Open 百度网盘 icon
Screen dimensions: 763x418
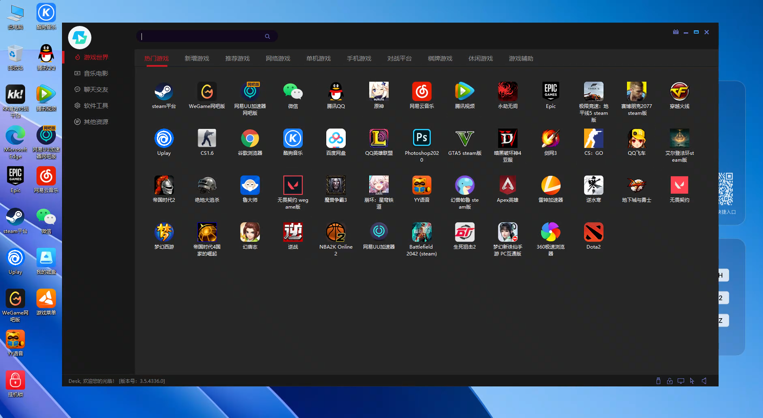[x=336, y=139]
